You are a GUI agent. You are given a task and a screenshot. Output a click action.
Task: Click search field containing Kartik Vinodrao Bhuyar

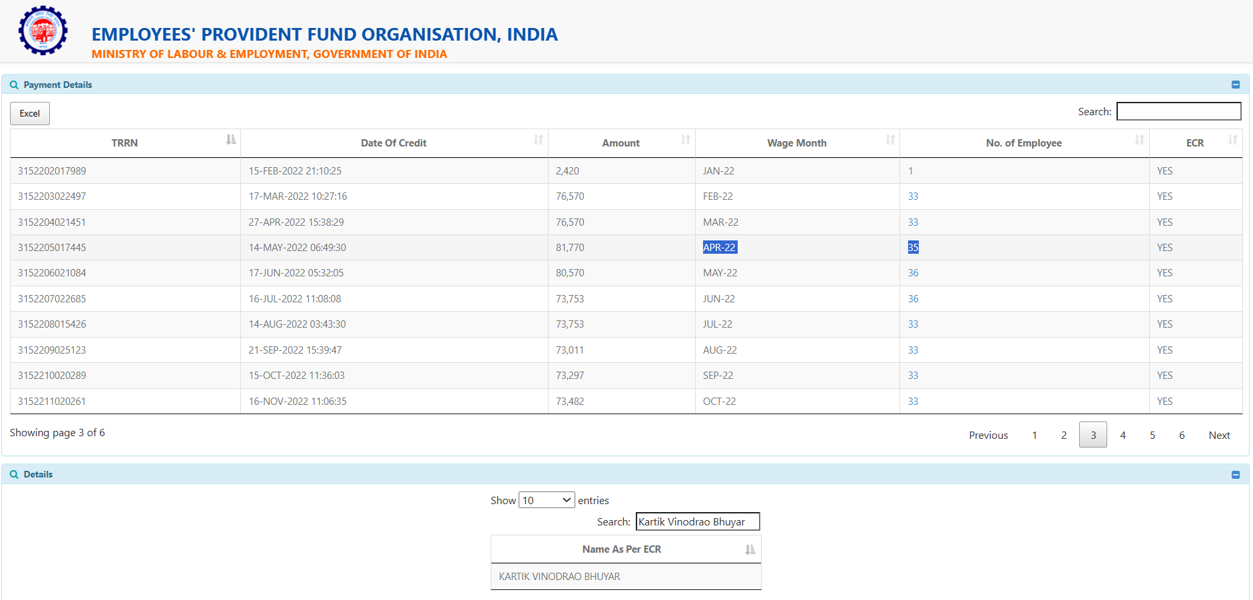tap(697, 521)
